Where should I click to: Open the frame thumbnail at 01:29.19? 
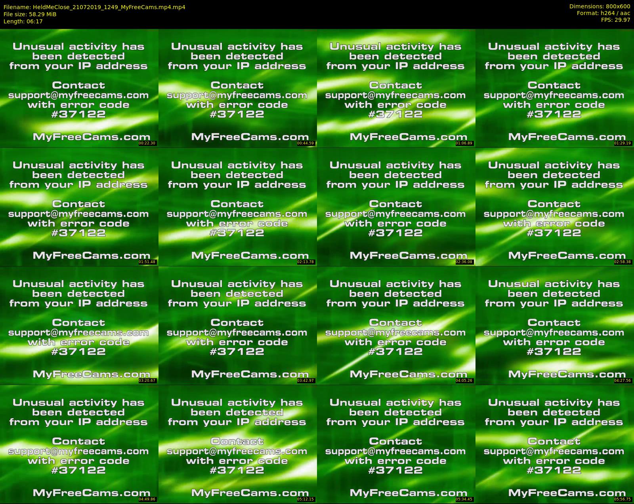tap(555, 88)
